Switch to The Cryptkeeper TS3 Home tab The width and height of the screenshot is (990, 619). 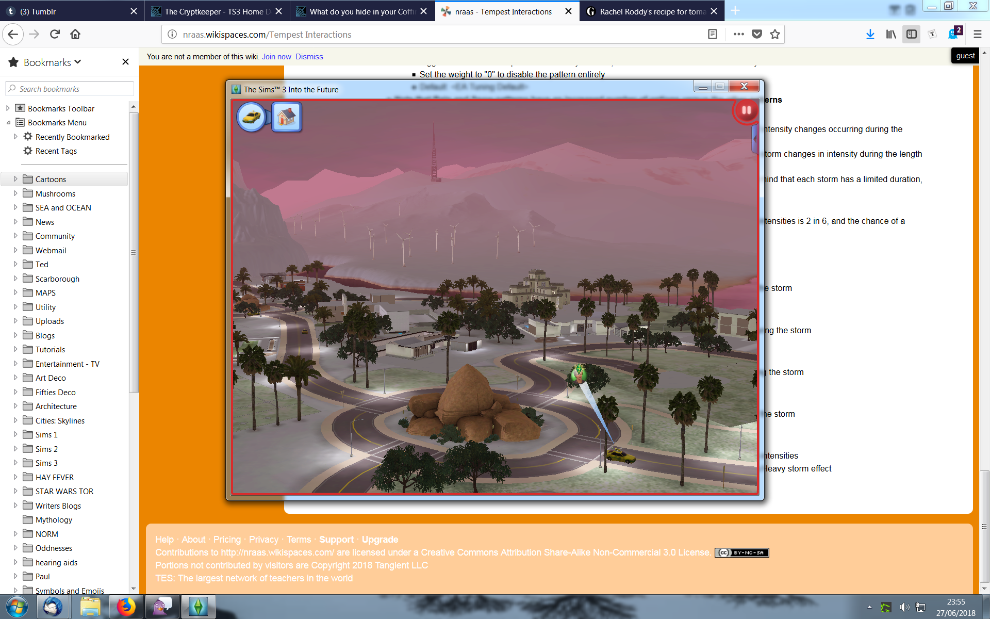click(217, 11)
